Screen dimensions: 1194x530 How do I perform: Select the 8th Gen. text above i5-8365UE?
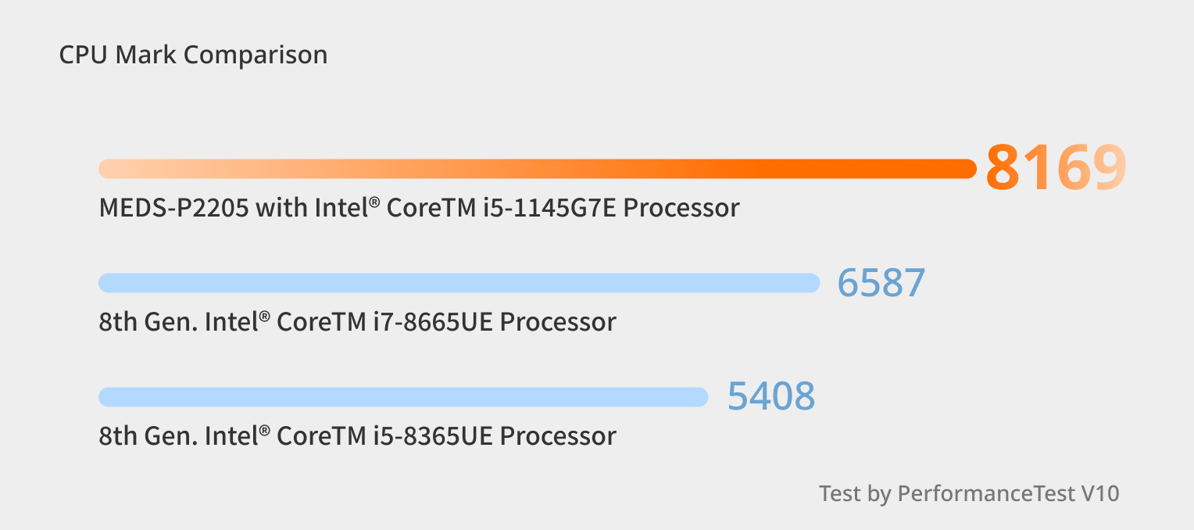(148, 435)
